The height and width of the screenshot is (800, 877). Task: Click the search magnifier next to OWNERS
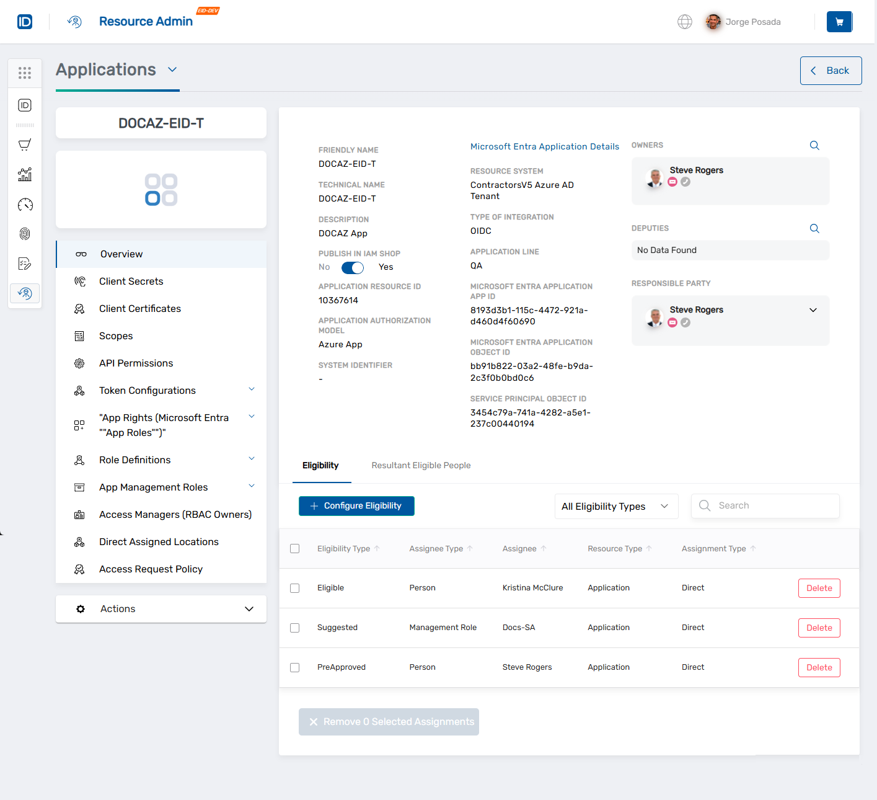(814, 145)
